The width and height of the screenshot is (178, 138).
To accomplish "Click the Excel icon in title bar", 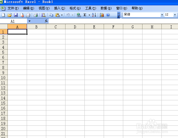I will click(1, 2).
